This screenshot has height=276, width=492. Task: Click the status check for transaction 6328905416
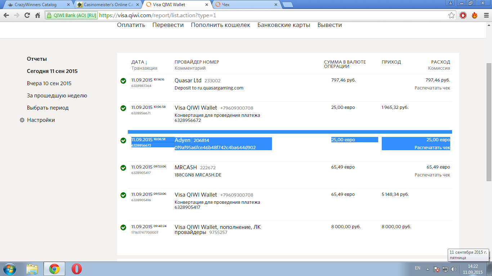(123, 195)
